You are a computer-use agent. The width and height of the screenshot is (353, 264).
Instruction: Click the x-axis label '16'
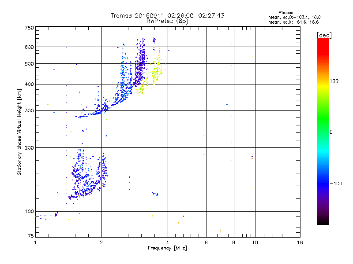(300, 242)
